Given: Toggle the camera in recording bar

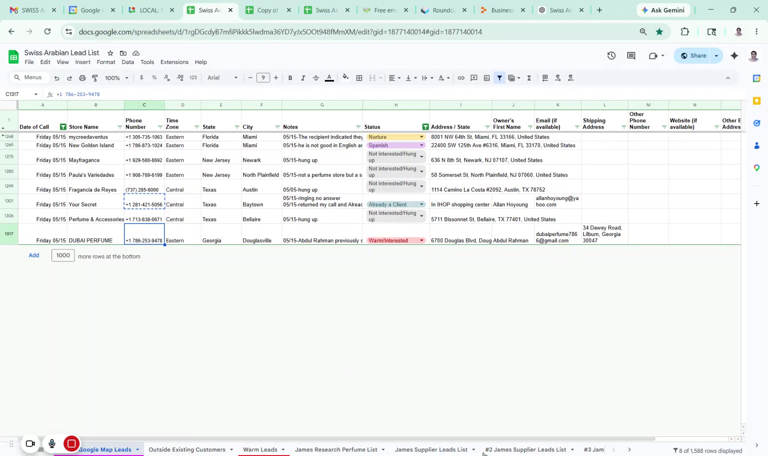Looking at the screenshot, I should click(30, 443).
